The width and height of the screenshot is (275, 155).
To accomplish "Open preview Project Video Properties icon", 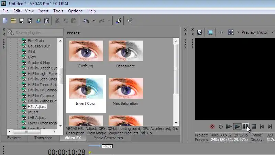I will tap(200, 32).
